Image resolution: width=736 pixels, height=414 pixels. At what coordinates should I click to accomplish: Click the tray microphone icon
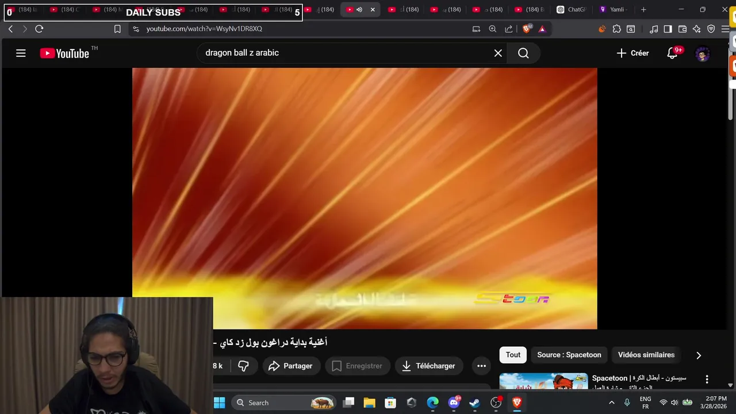pyautogui.click(x=627, y=402)
